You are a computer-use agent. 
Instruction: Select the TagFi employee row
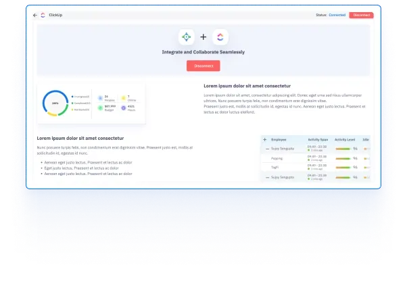click(315, 168)
